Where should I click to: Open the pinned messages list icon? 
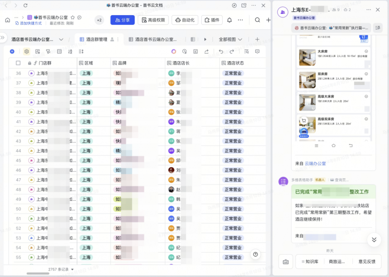tap(378, 28)
